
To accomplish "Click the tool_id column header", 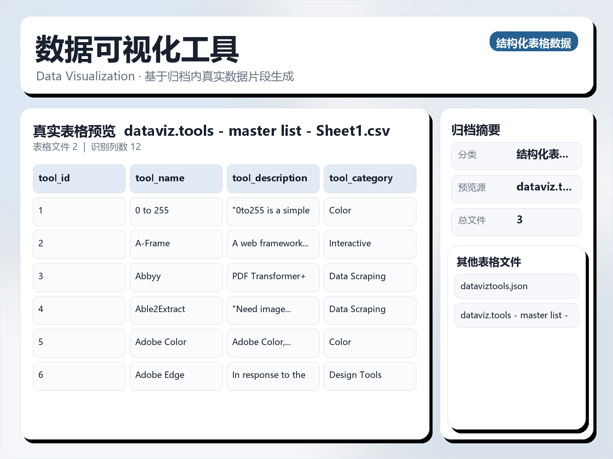I will (79, 178).
